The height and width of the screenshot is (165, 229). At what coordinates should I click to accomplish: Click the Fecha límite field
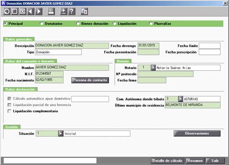(x=210, y=46)
